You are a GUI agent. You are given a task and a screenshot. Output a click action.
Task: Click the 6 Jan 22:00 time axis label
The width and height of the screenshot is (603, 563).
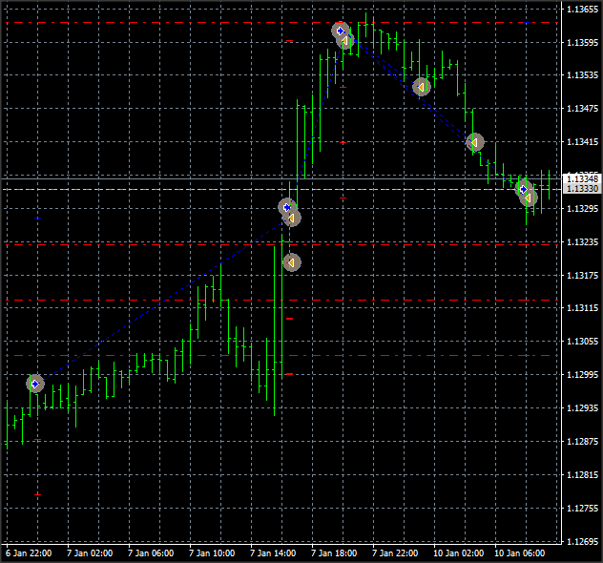[x=29, y=553]
